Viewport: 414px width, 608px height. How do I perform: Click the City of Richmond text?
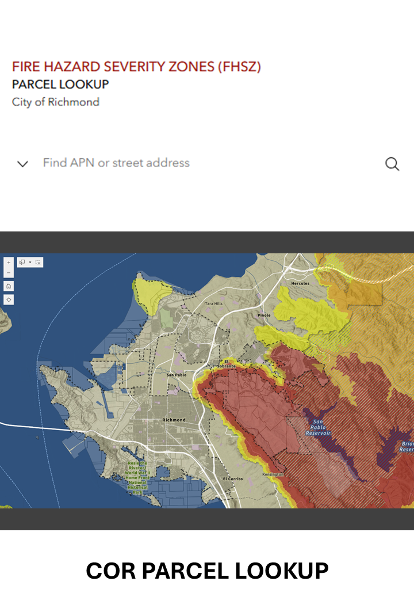pyautogui.click(x=56, y=102)
